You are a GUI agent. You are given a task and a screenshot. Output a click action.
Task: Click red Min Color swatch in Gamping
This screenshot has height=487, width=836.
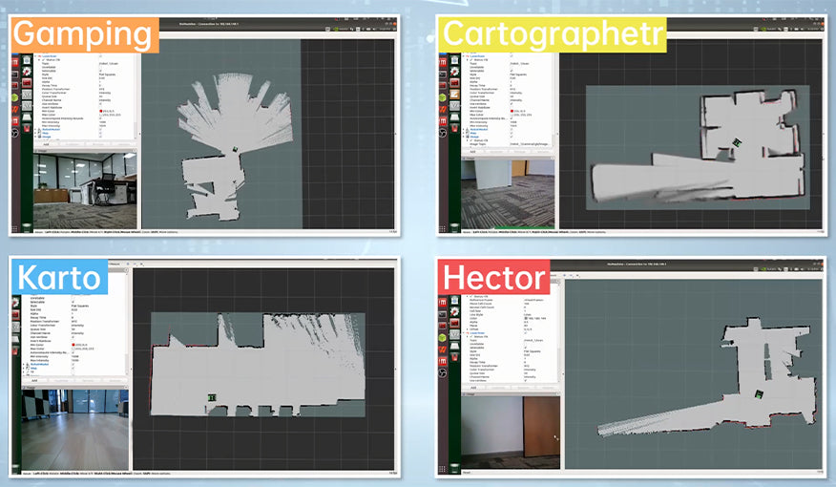click(x=100, y=112)
